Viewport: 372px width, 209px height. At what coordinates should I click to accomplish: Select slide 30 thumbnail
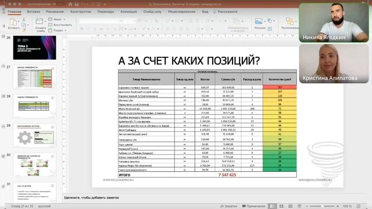pos(35,165)
